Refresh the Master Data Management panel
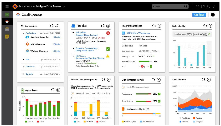The image size is (221, 126). (x=103, y=79)
